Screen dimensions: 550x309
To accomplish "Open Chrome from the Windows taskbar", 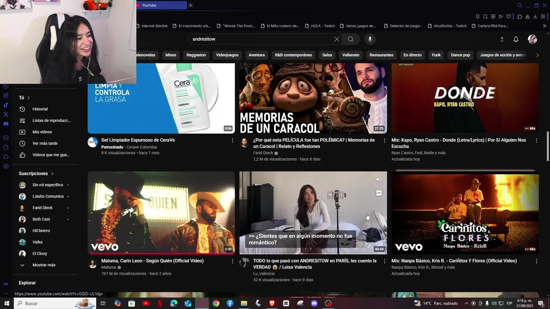I will (x=216, y=303).
